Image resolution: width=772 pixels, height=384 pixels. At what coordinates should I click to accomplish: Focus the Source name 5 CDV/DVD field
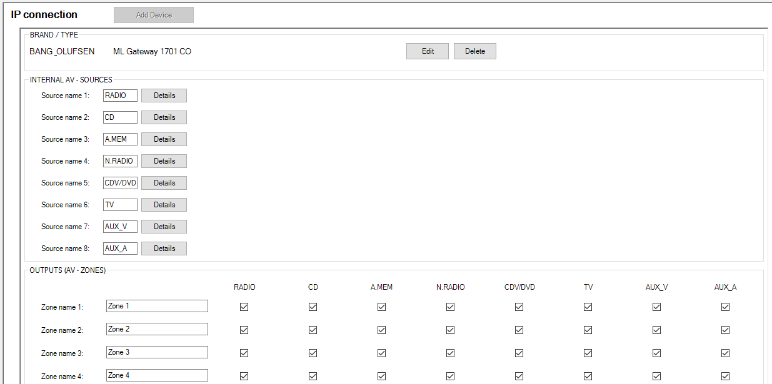pos(120,183)
